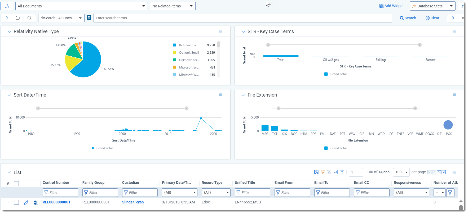
Task: Open the Word native file icon
Action: 36,202
